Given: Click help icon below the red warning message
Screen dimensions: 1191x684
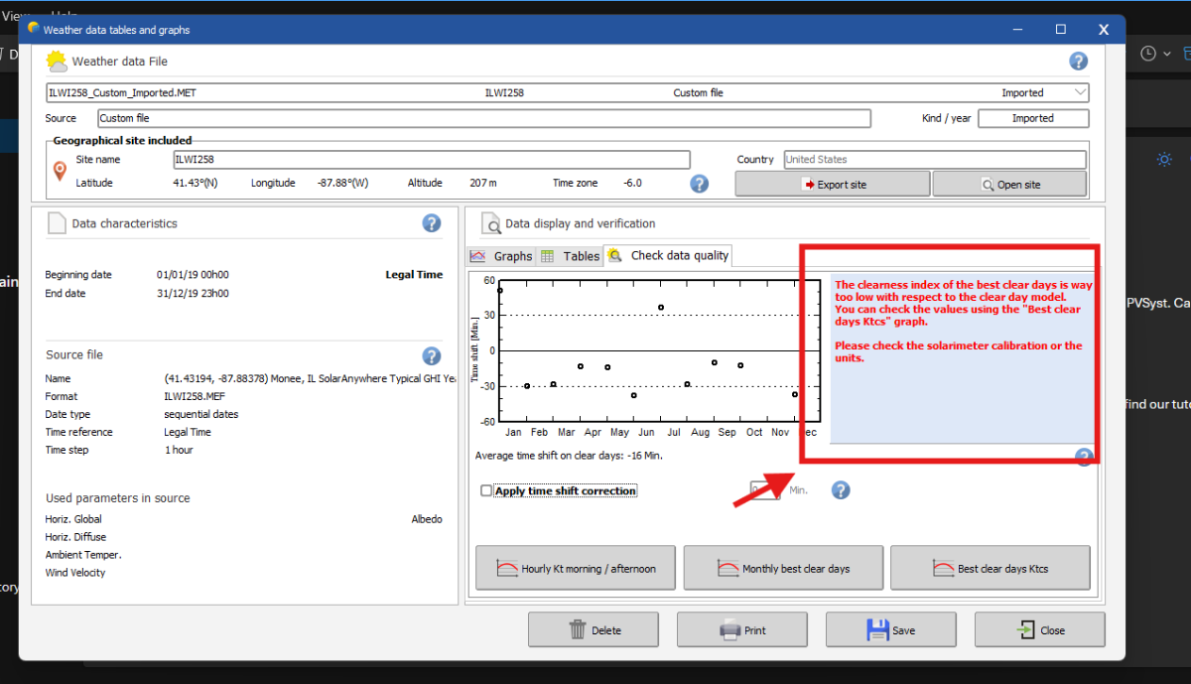Looking at the screenshot, I should [x=1084, y=457].
